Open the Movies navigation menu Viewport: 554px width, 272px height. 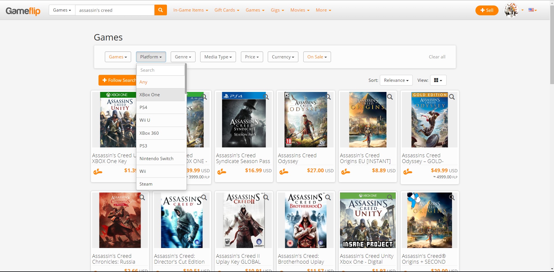pos(300,10)
